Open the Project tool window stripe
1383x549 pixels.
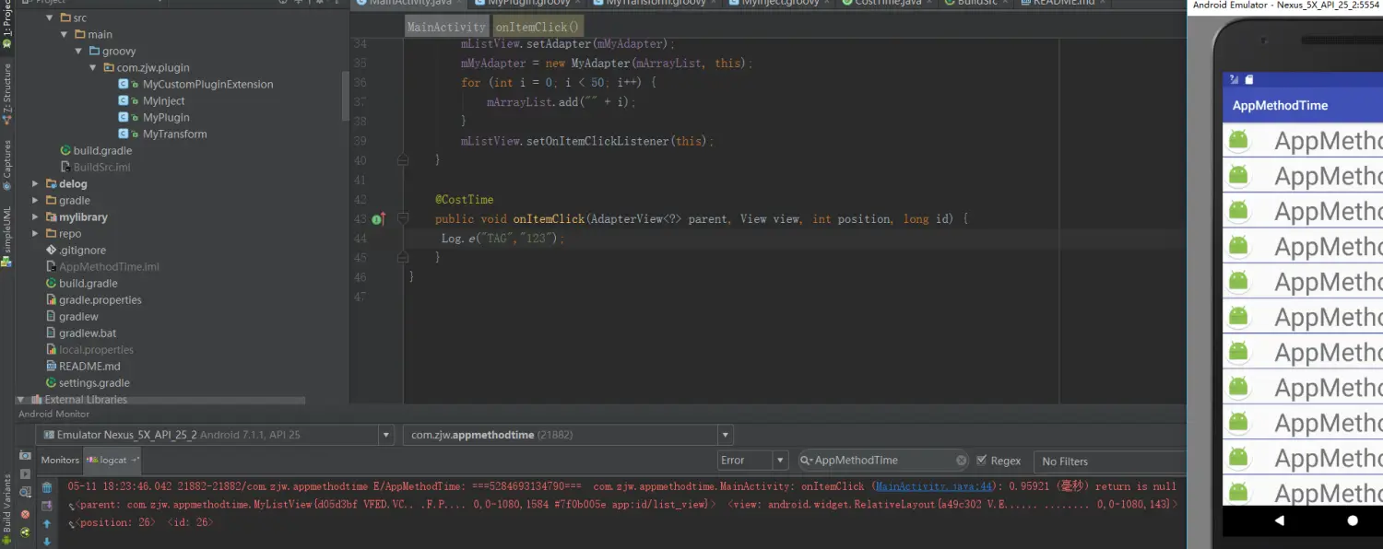point(7,25)
